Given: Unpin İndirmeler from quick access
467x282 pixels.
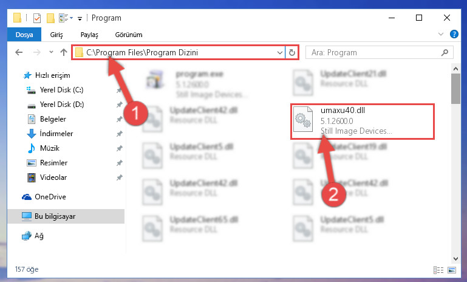Looking at the screenshot, I should pyautogui.click(x=119, y=134).
